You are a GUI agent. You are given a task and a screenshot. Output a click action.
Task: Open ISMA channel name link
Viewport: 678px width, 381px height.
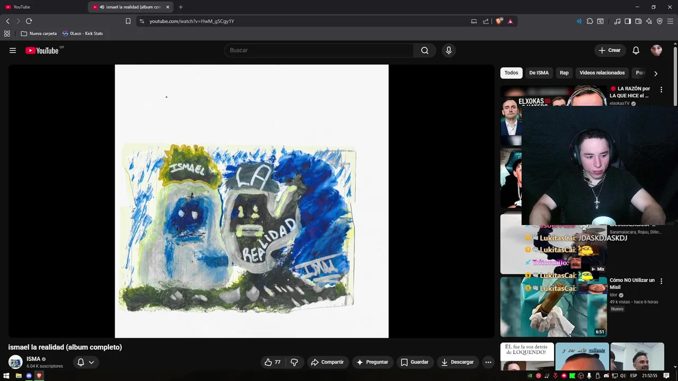tap(33, 359)
